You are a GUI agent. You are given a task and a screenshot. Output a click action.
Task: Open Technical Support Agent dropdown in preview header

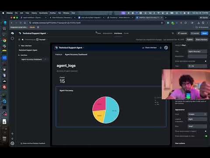[71, 48]
